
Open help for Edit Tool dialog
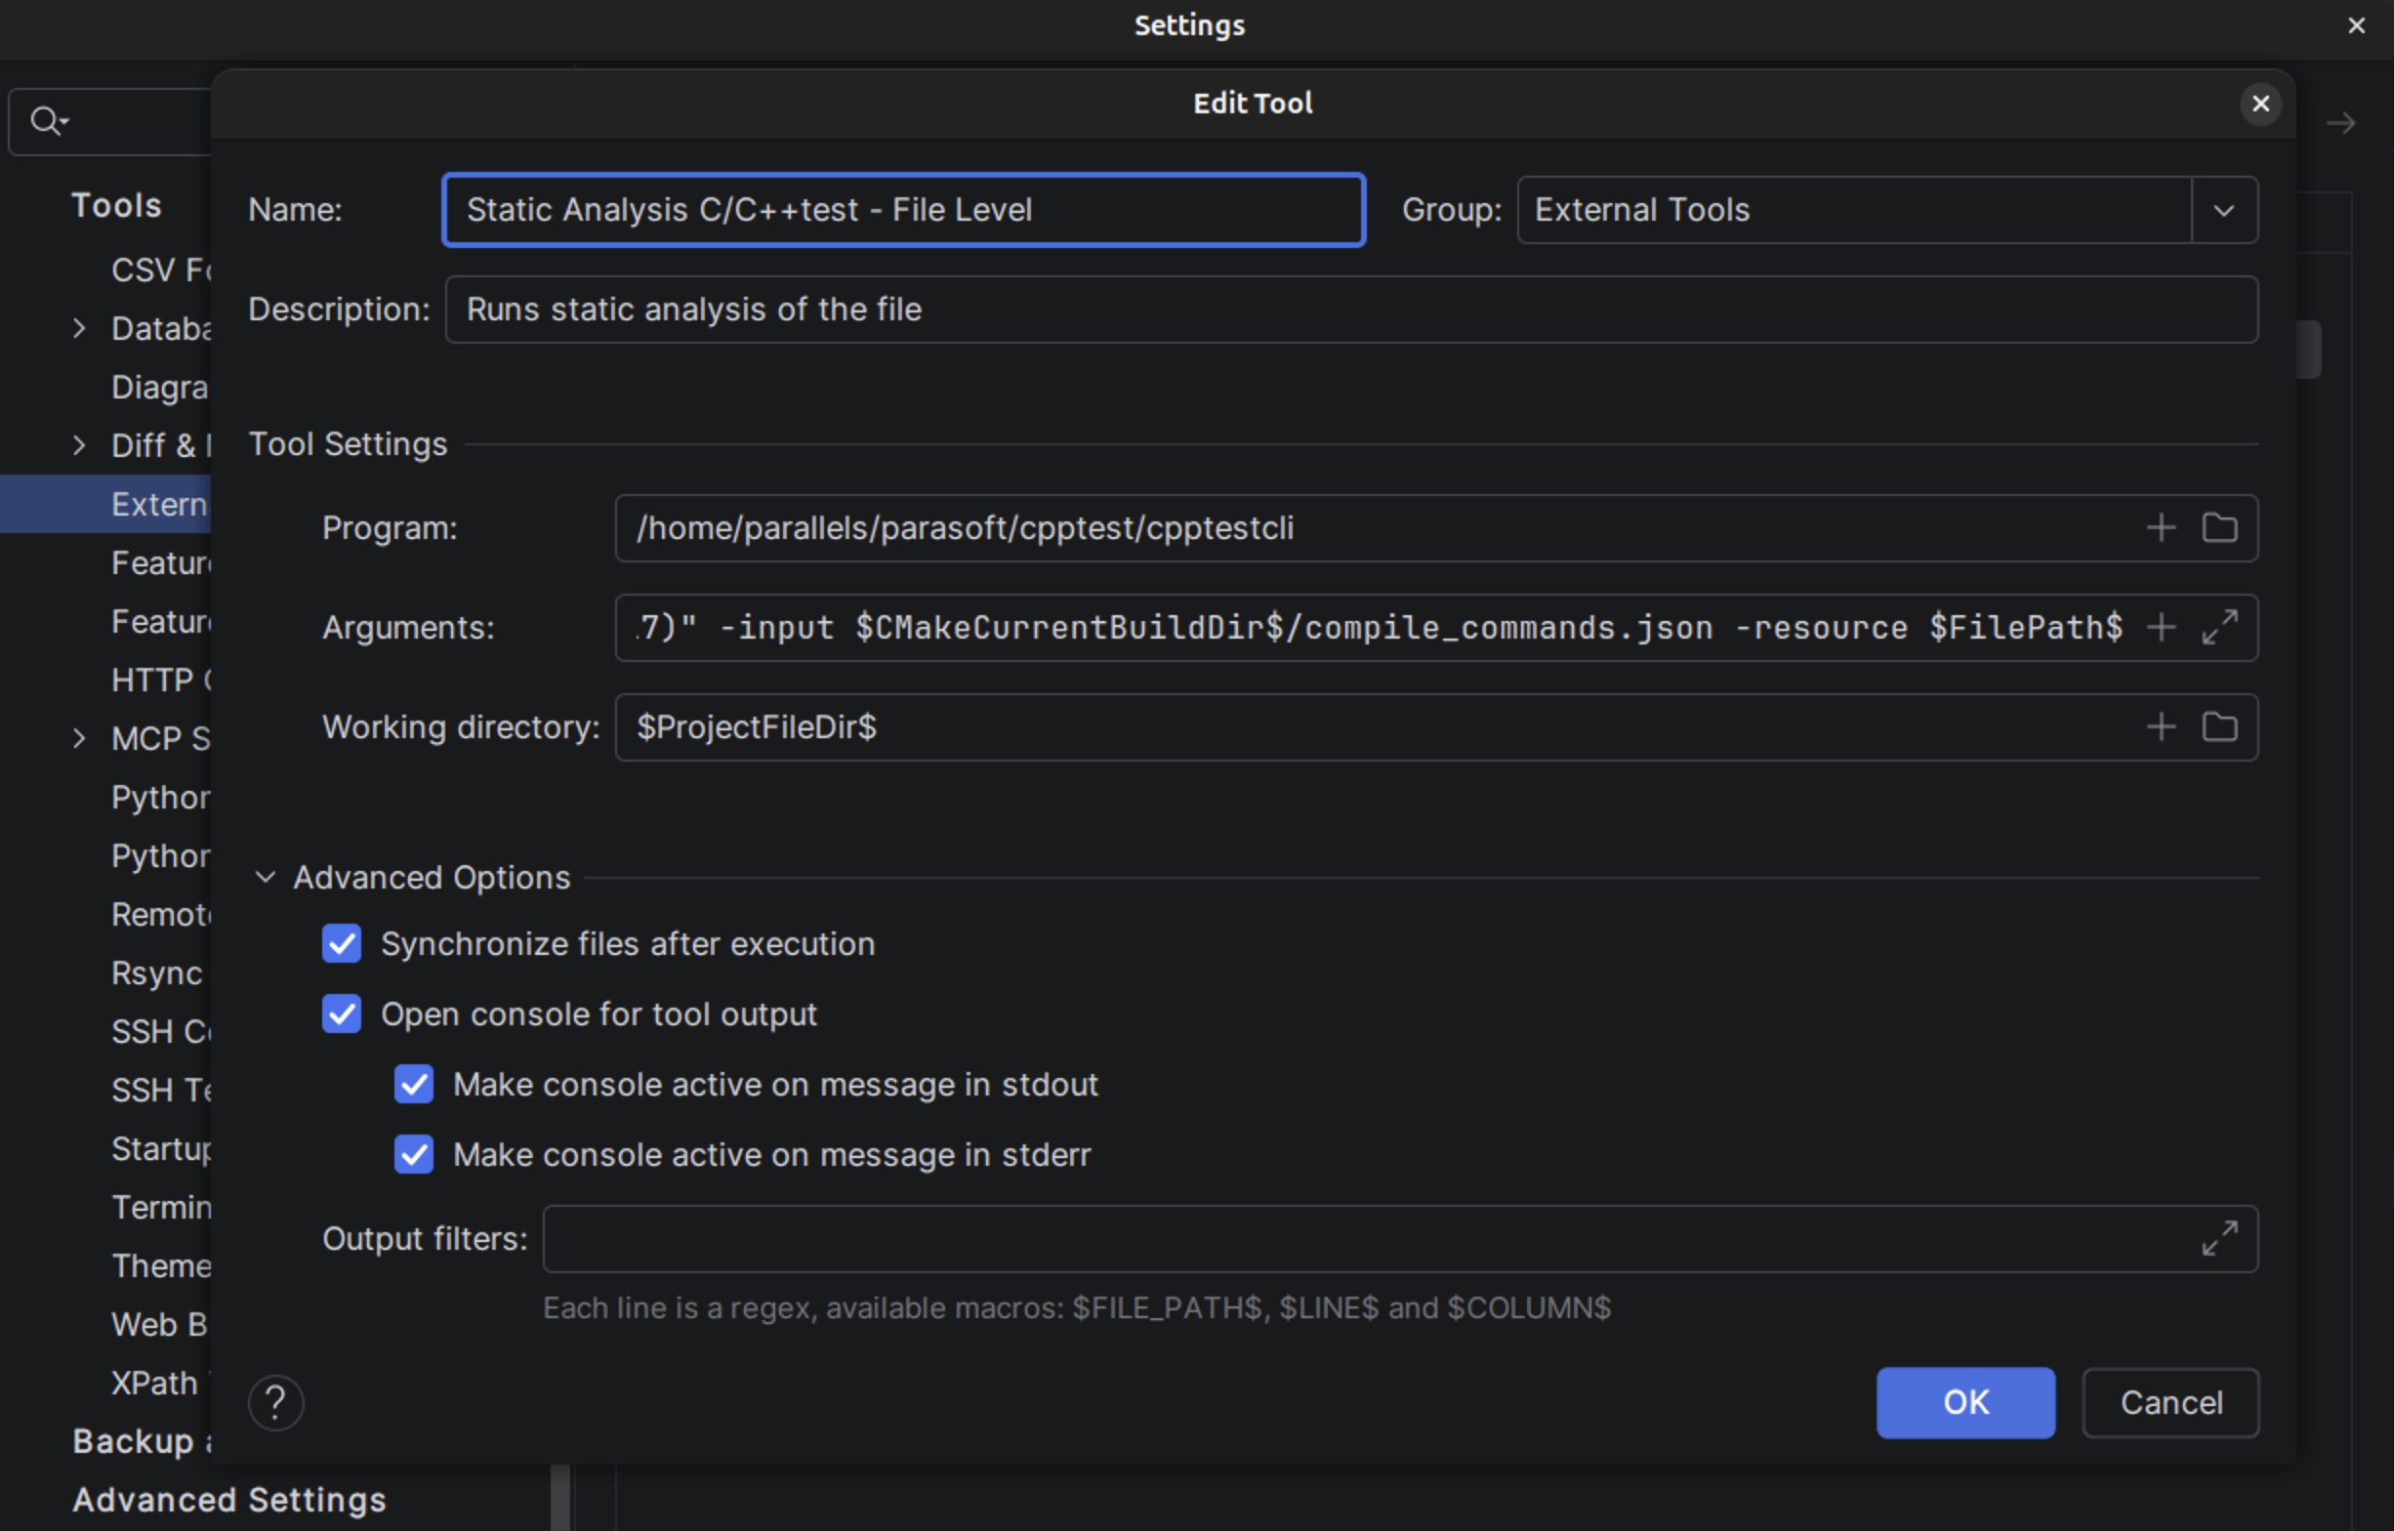click(x=275, y=1403)
